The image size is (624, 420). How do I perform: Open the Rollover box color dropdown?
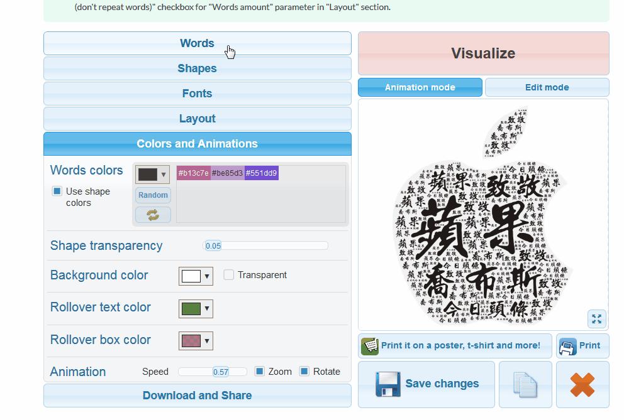(x=196, y=341)
